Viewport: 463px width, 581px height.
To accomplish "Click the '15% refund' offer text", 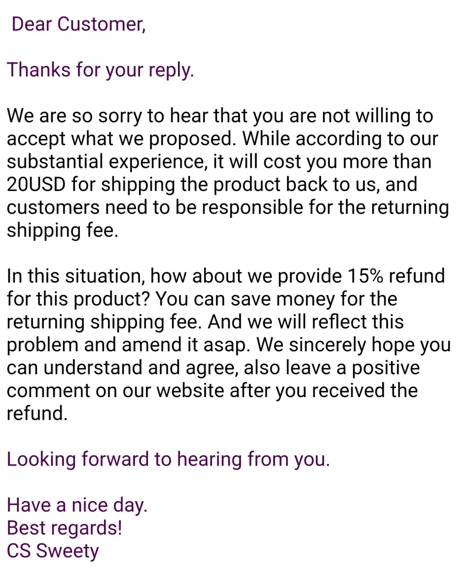I will [x=396, y=276].
